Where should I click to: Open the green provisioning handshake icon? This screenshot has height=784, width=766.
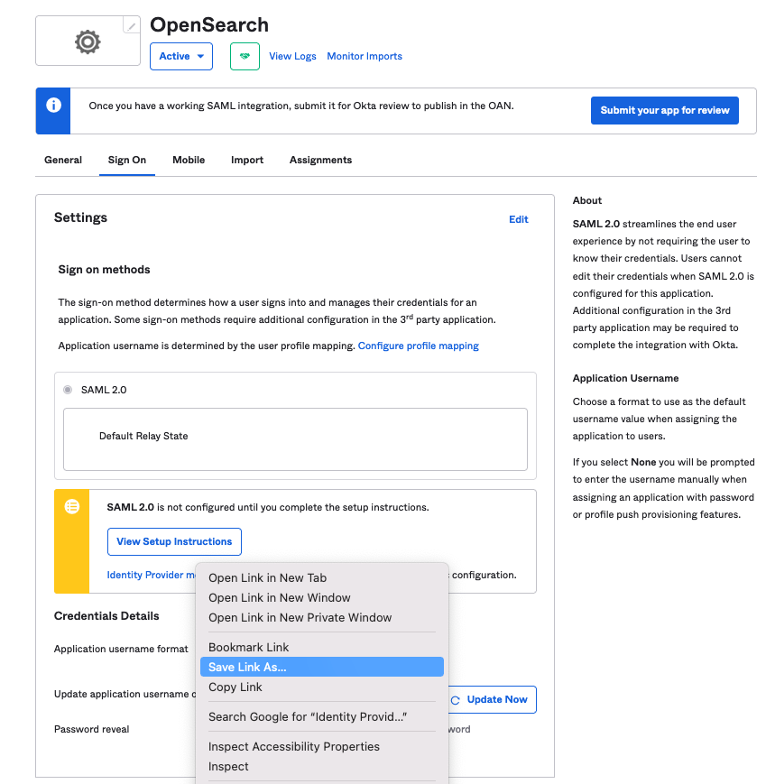coord(244,56)
